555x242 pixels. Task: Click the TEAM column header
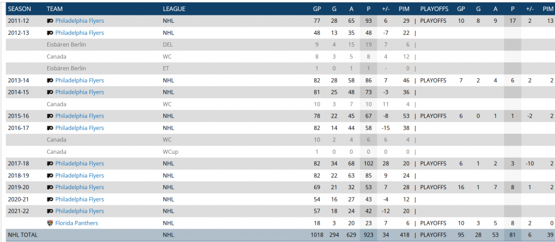pyautogui.click(x=54, y=9)
